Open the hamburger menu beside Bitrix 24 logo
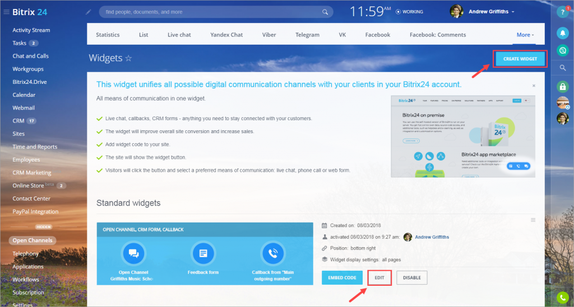Image resolution: width=574 pixels, height=307 pixels. tap(6, 12)
